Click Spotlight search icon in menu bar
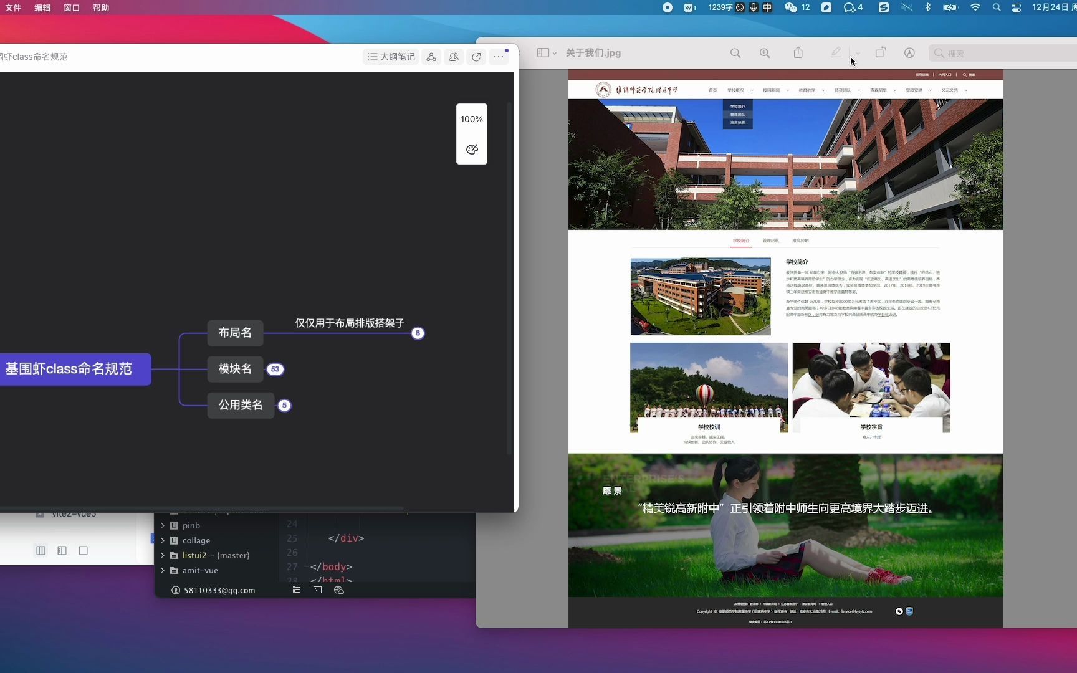This screenshot has height=673, width=1077. (x=997, y=7)
